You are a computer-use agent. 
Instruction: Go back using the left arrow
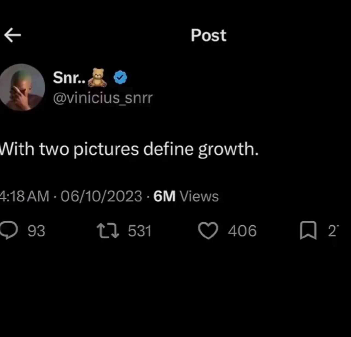[13, 35]
